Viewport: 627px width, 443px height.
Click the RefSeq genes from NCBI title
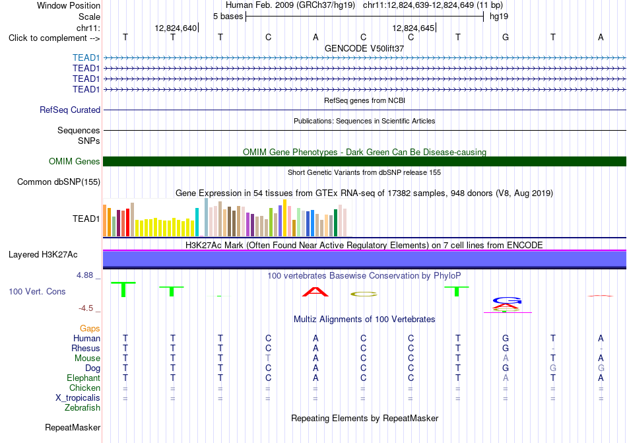coord(364,100)
